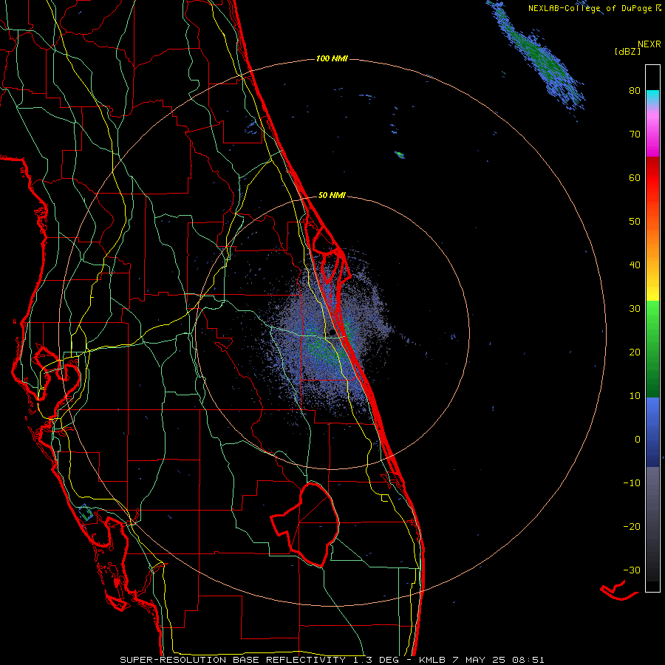Image resolution: width=665 pixels, height=665 pixels.
Task: Click the -10 value on dBZ scale
Action: point(632,483)
